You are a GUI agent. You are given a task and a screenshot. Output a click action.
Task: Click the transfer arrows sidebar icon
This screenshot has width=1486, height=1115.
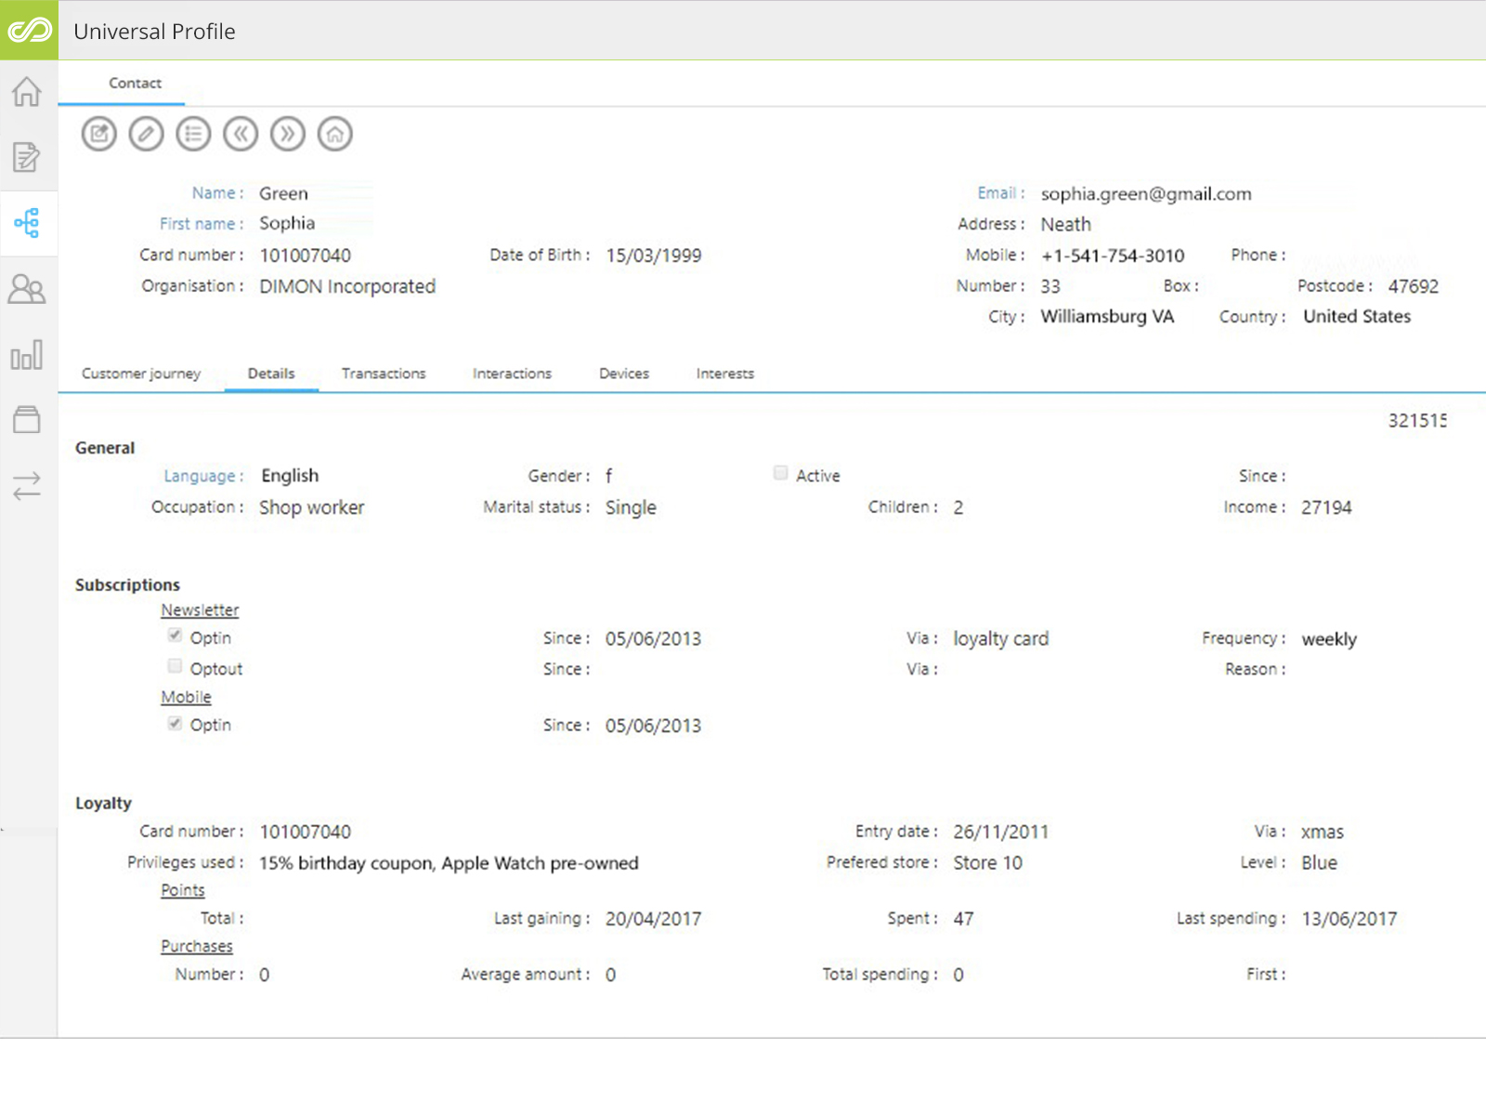pos(27,485)
